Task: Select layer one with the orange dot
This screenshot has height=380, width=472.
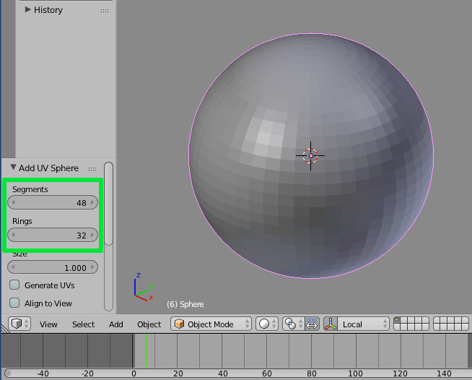Action: point(397,320)
